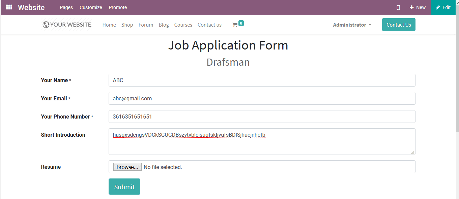Navigate to the Forum page
The width and height of the screenshot is (459, 199).
tap(146, 25)
